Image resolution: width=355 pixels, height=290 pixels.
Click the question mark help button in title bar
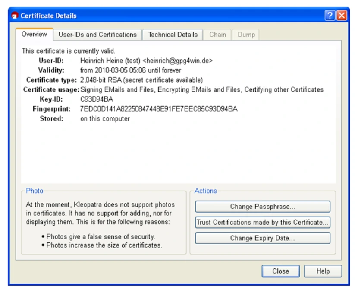(x=330, y=16)
